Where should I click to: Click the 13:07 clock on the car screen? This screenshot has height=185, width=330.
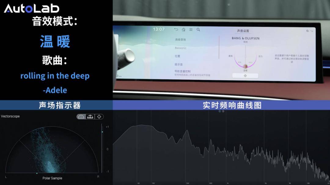coord(159,29)
